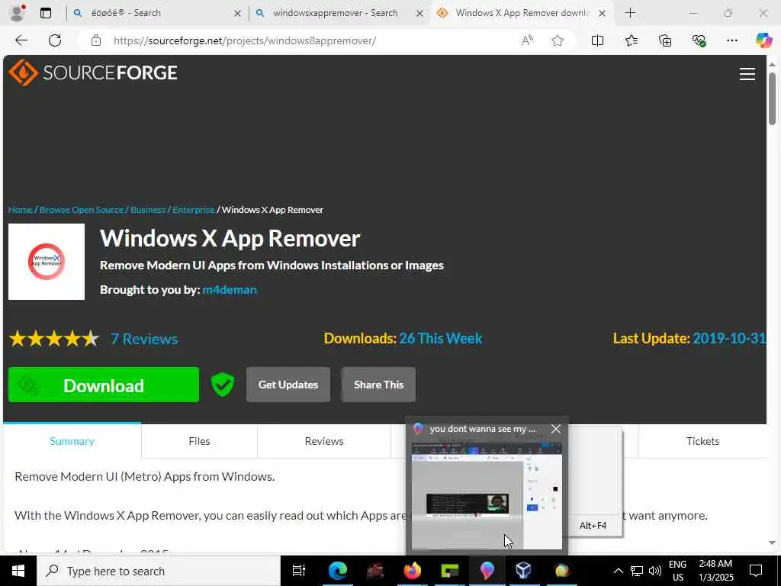Open a new browser tab
The width and height of the screenshot is (781, 586).
pos(630,13)
